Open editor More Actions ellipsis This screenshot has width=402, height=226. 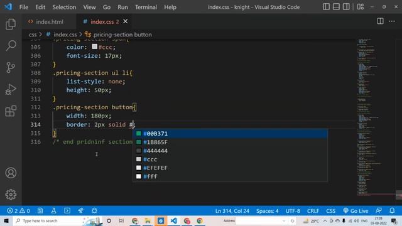click(x=392, y=21)
